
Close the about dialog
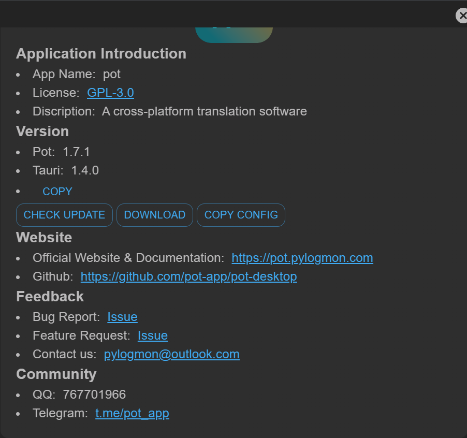(461, 16)
